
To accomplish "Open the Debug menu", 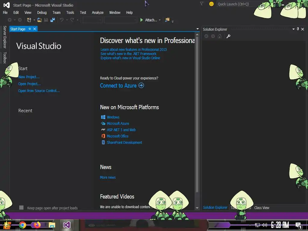I will pos(42,12).
